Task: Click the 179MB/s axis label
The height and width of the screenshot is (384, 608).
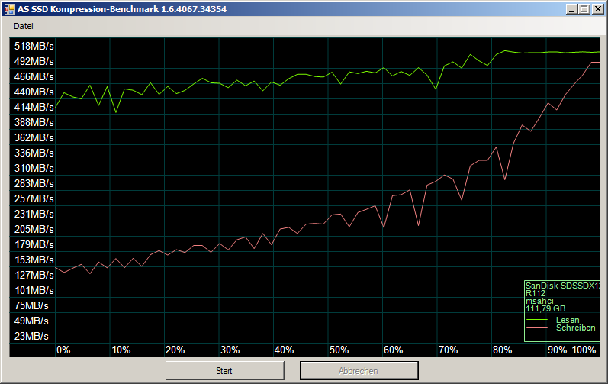Action: [x=34, y=244]
